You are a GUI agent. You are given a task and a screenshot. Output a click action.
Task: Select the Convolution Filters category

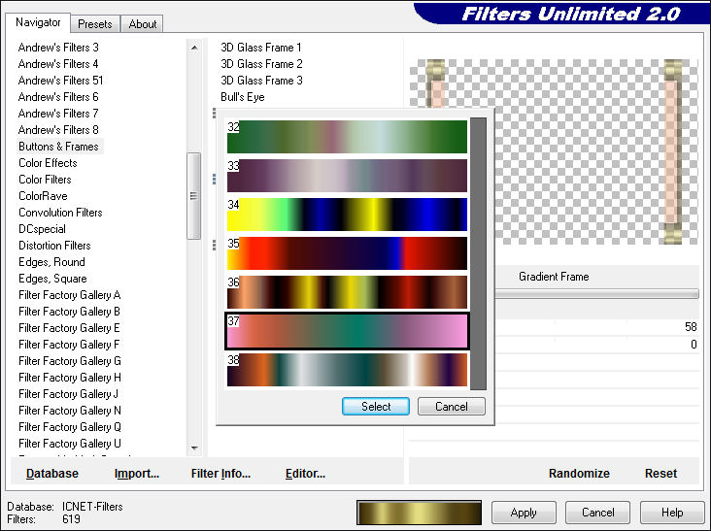[x=60, y=213]
